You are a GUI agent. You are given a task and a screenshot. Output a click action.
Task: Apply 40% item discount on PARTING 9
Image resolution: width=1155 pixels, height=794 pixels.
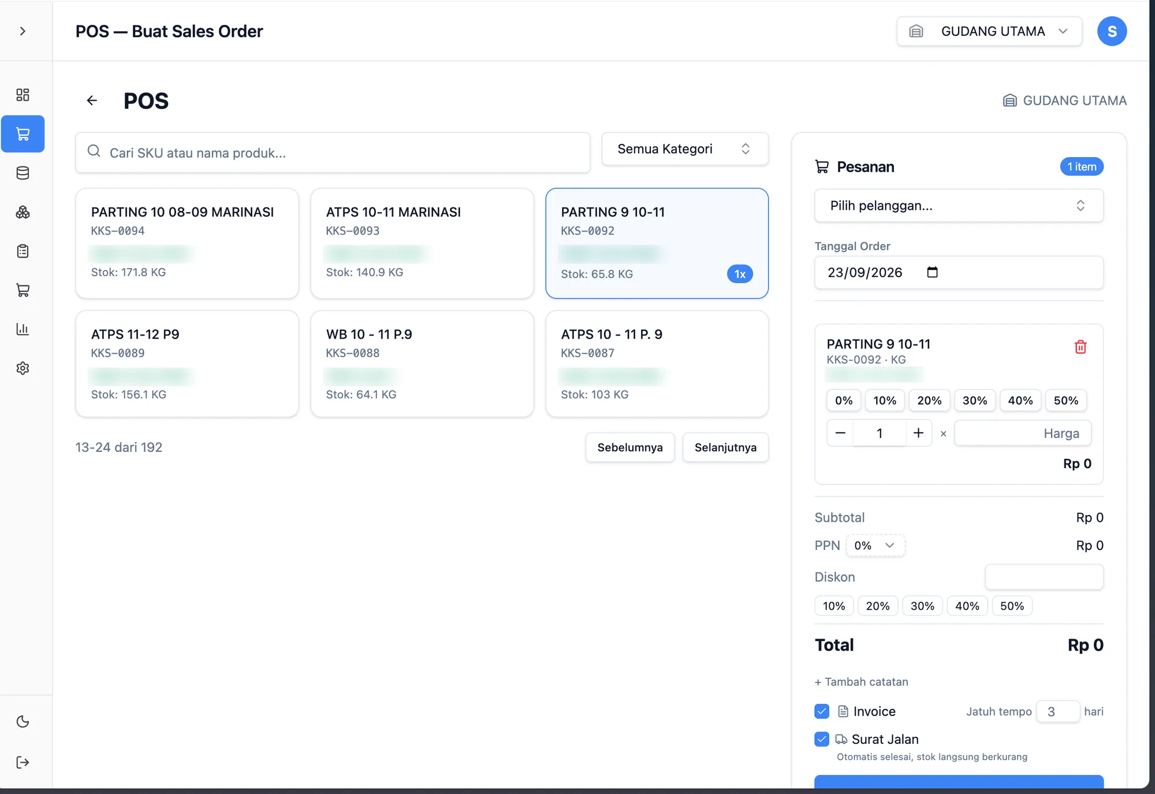(x=1020, y=400)
